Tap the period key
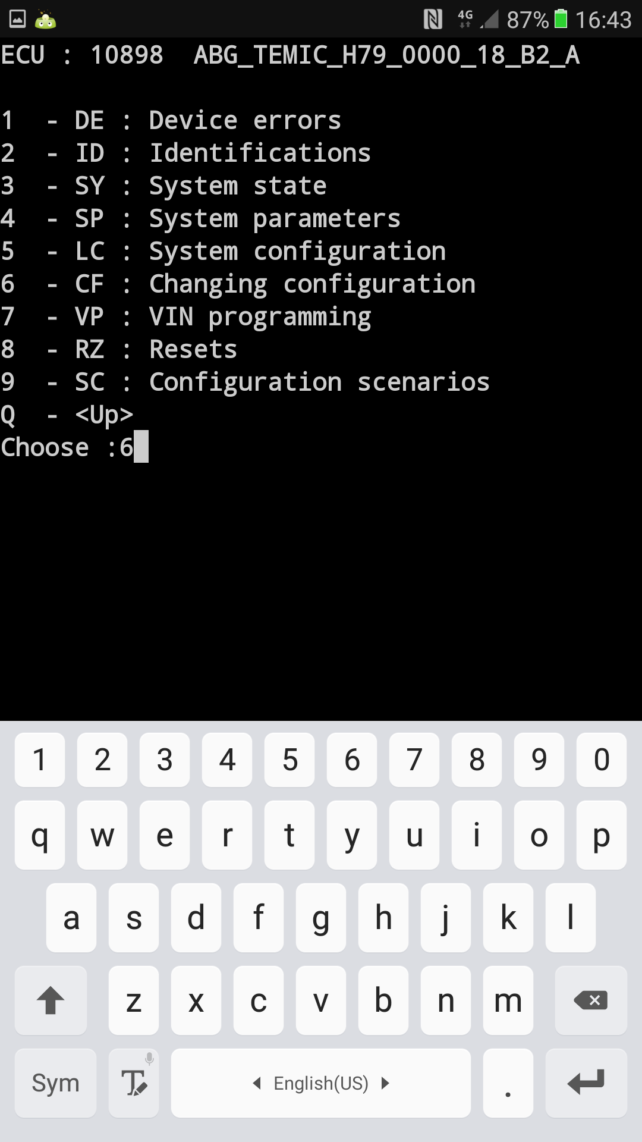This screenshot has height=1142, width=642. (508, 1083)
